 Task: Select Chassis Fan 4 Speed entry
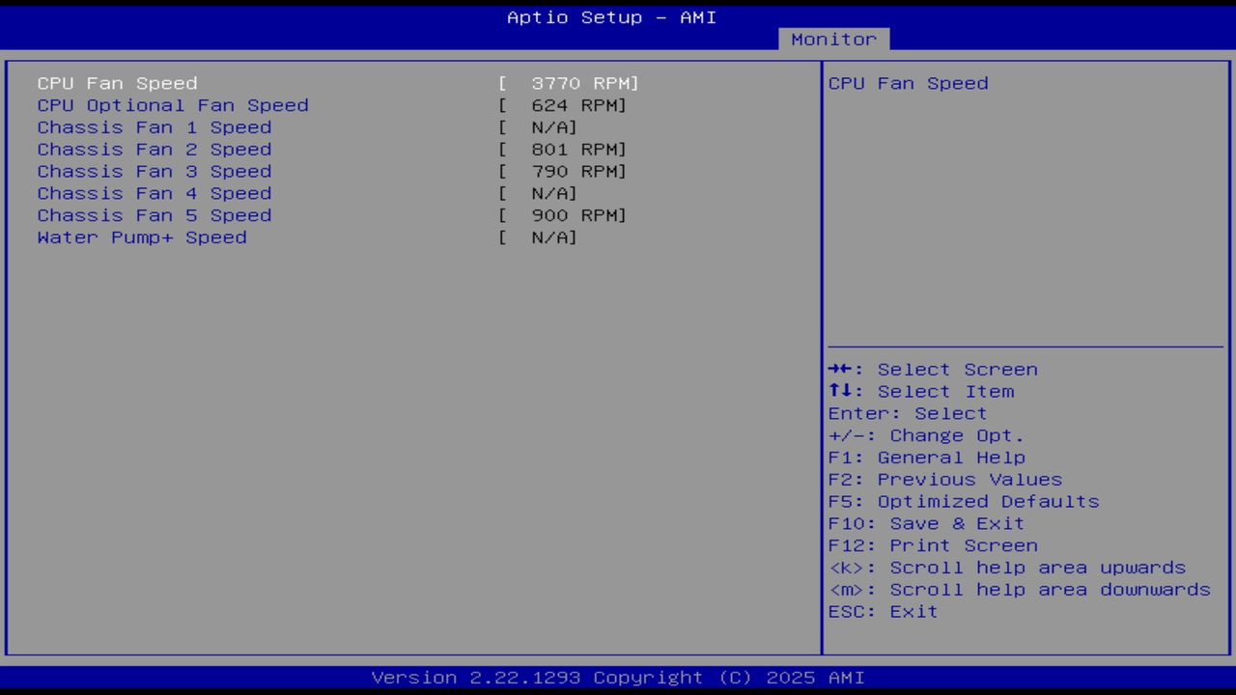coord(154,193)
